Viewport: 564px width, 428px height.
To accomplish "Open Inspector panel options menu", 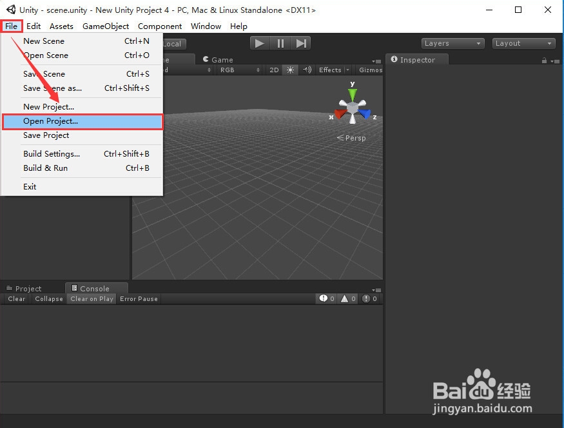I will coord(555,61).
